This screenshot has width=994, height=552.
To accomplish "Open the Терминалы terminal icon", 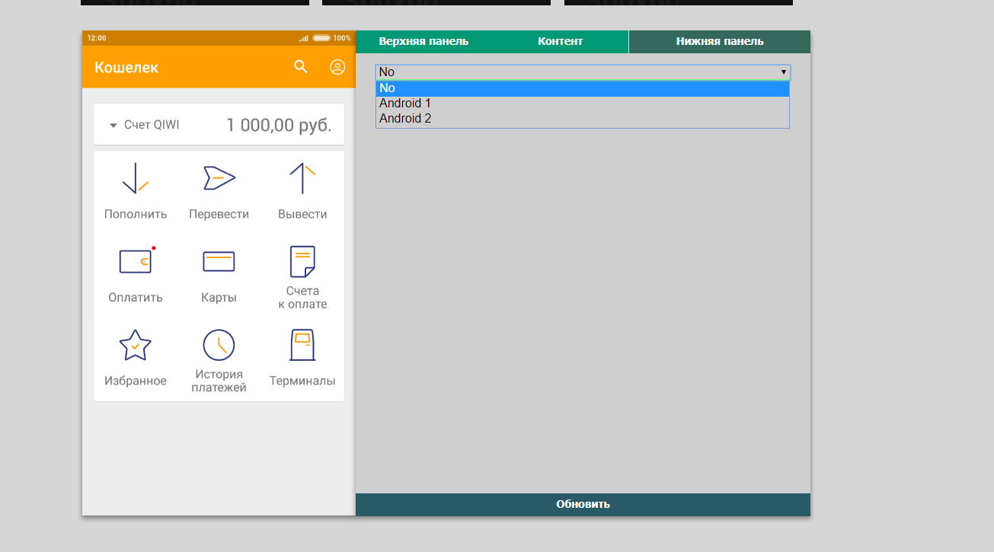I will coord(302,345).
